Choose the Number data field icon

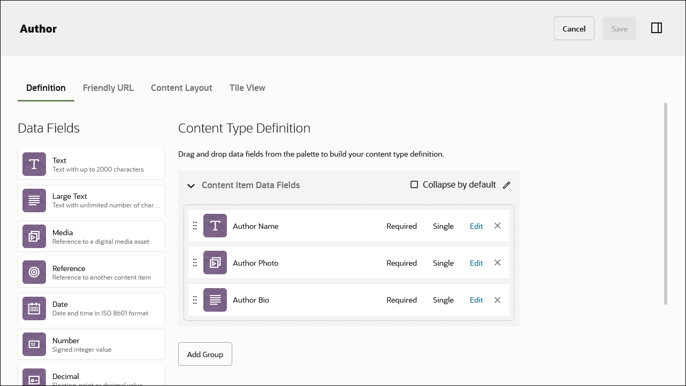(x=34, y=344)
